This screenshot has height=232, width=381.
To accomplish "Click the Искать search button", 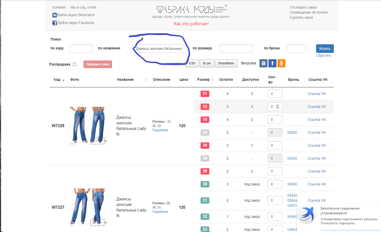I will point(325,49).
